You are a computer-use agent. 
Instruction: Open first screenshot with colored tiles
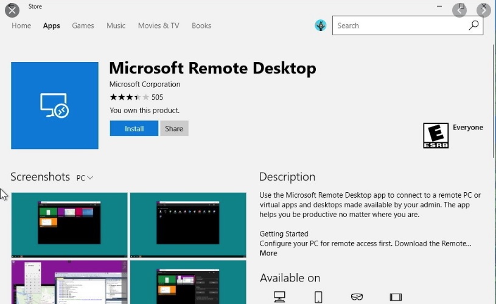tap(69, 225)
